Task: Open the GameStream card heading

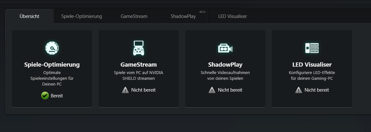Action: point(138,65)
